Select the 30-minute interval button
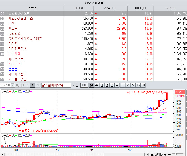 point(143,85)
